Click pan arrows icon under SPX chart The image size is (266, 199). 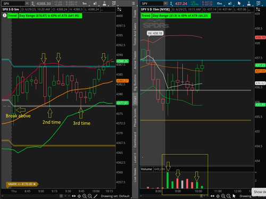74,196
